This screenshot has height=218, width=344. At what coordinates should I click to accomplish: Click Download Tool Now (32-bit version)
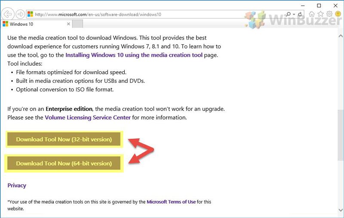[x=64, y=139]
